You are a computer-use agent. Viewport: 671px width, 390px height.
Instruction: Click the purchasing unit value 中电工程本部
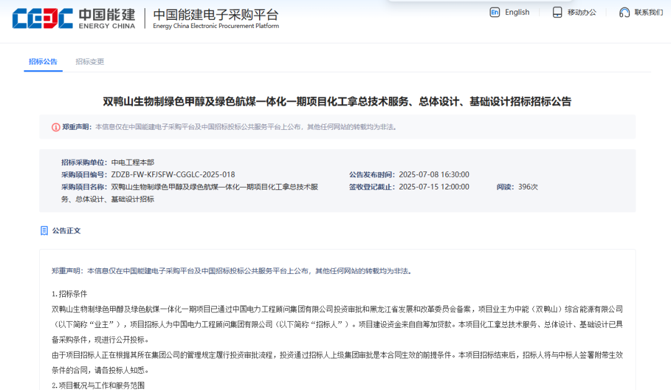click(133, 163)
